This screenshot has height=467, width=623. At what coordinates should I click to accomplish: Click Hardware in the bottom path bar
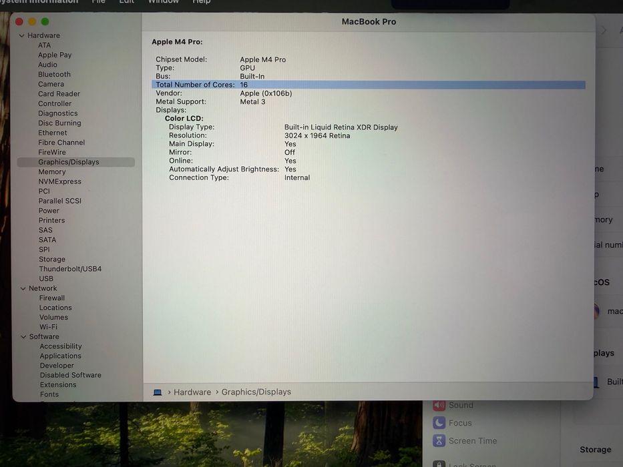pyautogui.click(x=192, y=392)
